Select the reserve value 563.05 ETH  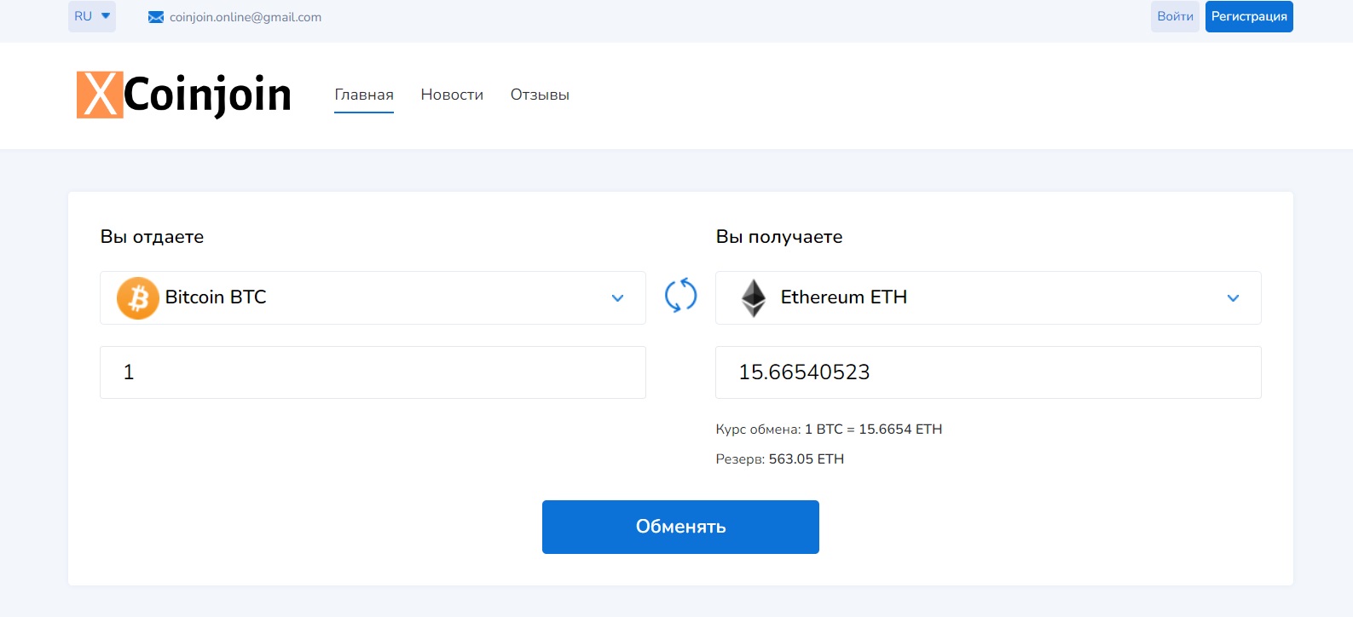click(x=807, y=458)
